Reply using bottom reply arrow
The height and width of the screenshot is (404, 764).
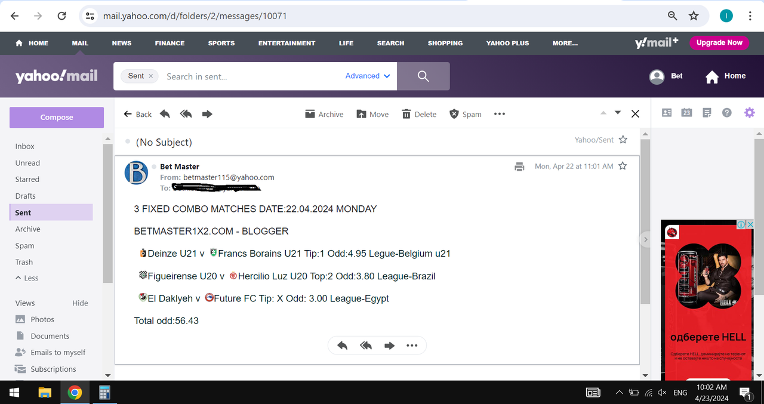tap(342, 346)
